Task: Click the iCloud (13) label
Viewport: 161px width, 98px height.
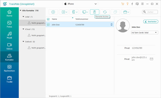Action: tap(30, 29)
